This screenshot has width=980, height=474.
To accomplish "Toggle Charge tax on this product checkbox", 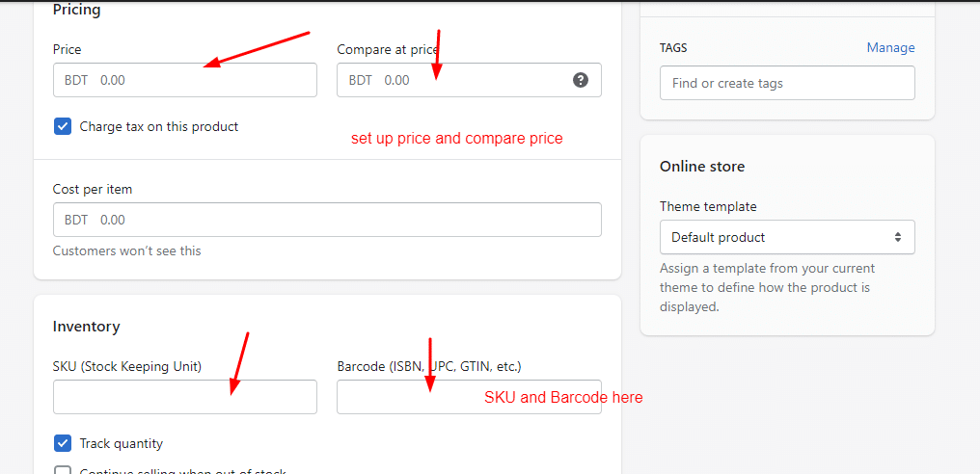I will click(x=63, y=127).
